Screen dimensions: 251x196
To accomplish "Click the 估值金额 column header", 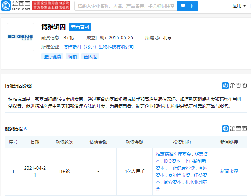I will (98, 142).
